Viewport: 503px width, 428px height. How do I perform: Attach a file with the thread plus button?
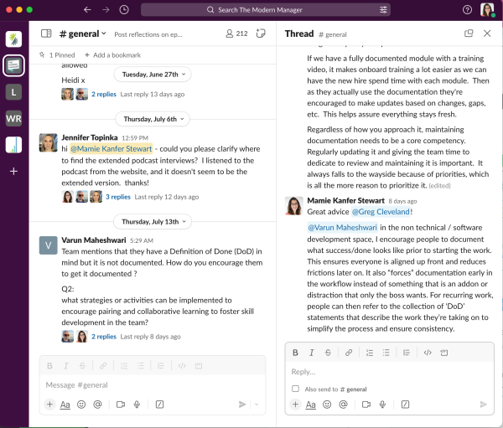(295, 405)
